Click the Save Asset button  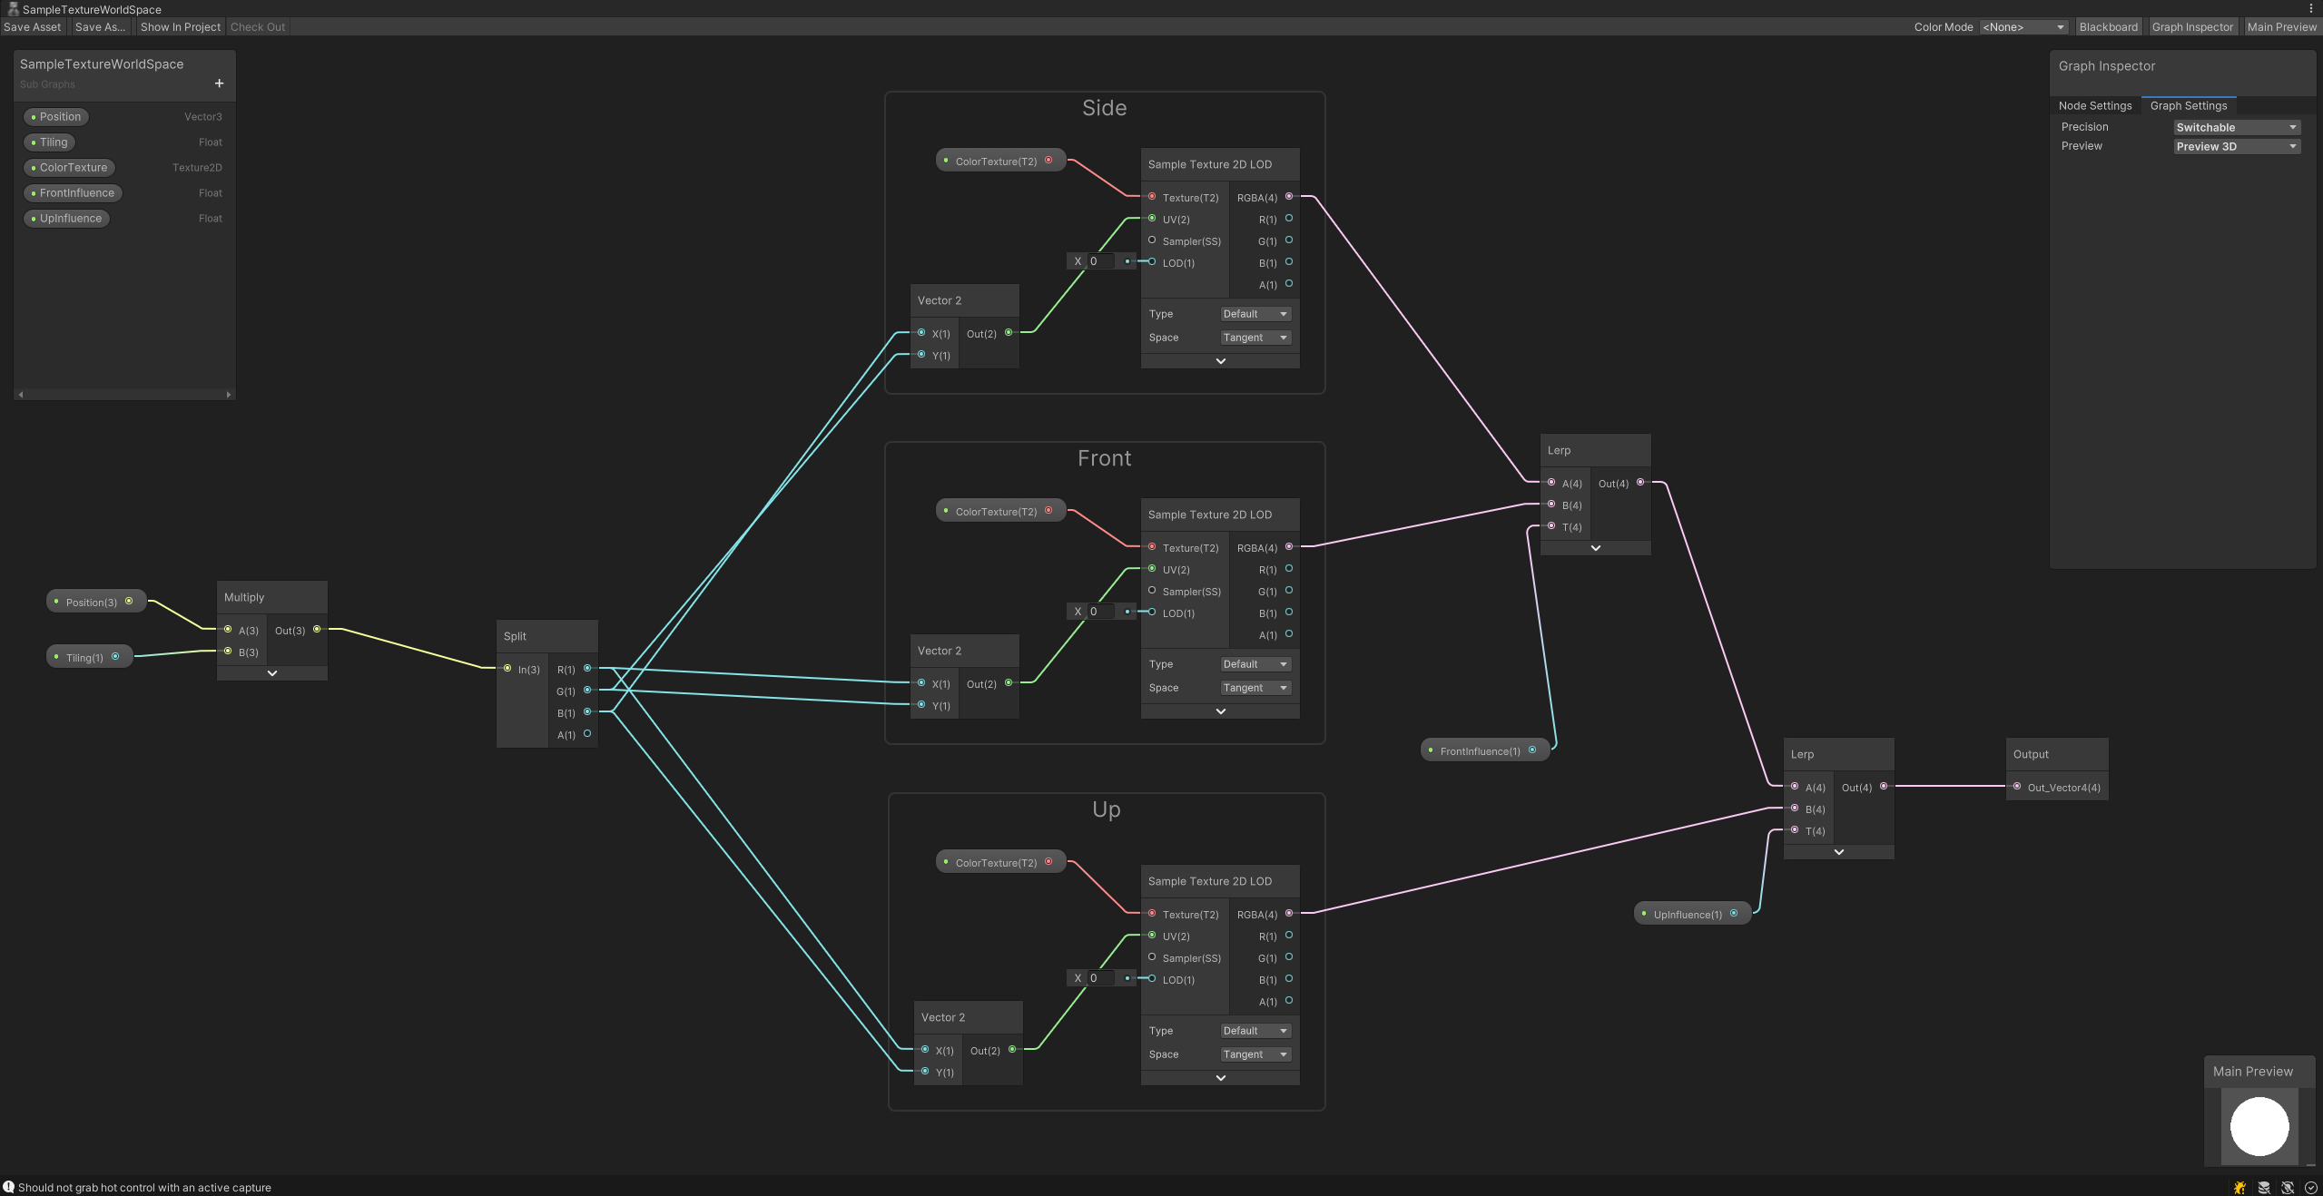coord(33,26)
